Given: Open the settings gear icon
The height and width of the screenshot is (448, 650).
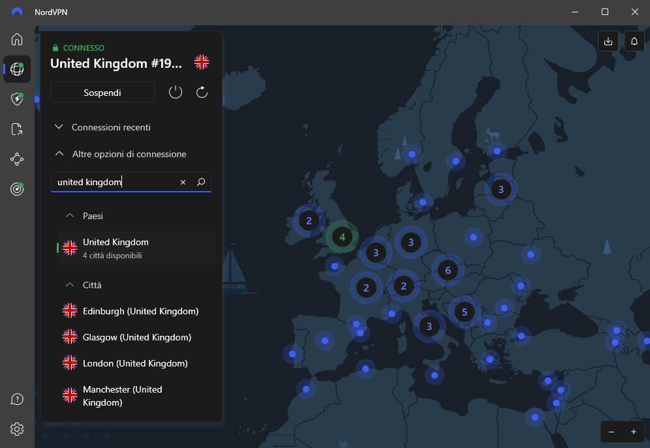Looking at the screenshot, I should click(17, 429).
